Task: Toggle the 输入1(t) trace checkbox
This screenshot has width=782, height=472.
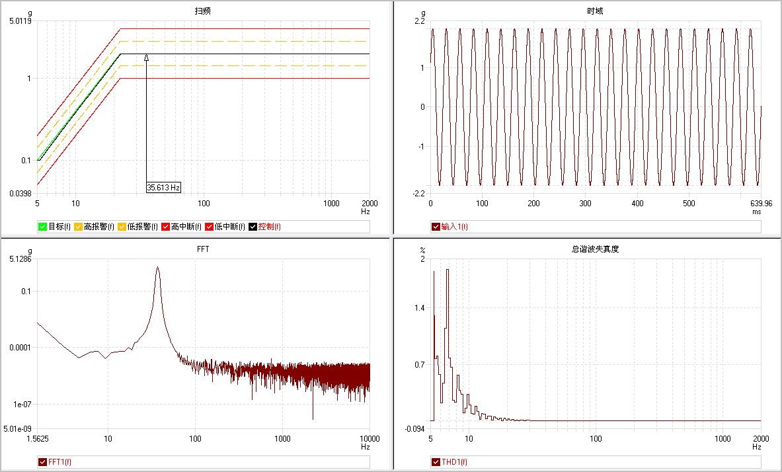Action: (436, 227)
